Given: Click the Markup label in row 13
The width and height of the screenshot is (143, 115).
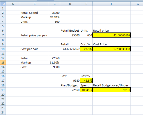Looking at the screenshot, I should tap(34, 62).
